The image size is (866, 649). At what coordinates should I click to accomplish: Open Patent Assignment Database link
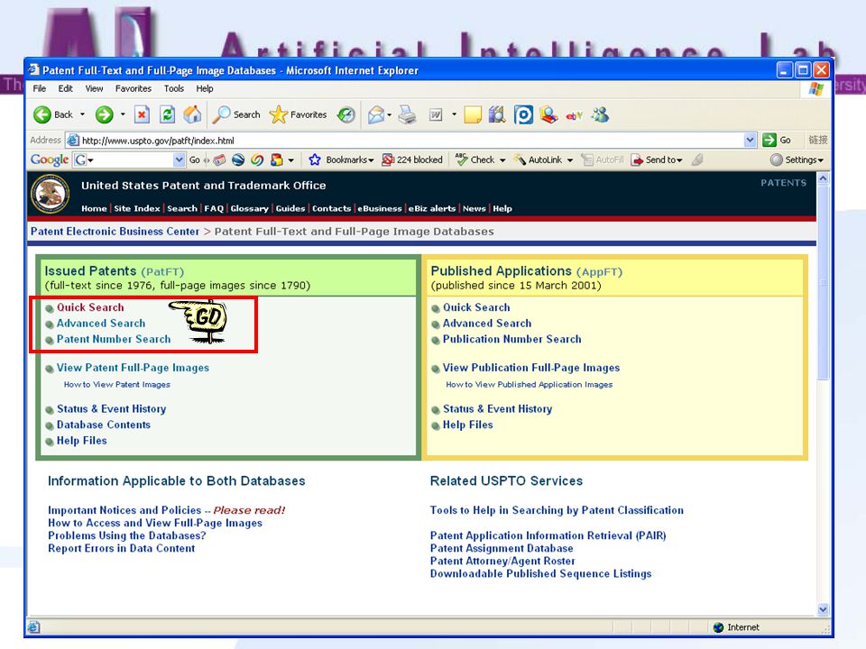coord(502,549)
